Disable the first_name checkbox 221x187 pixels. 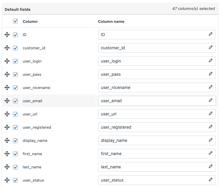[15, 154]
